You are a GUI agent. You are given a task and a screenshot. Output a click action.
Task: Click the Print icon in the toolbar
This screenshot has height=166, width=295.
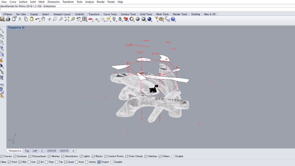8,19
